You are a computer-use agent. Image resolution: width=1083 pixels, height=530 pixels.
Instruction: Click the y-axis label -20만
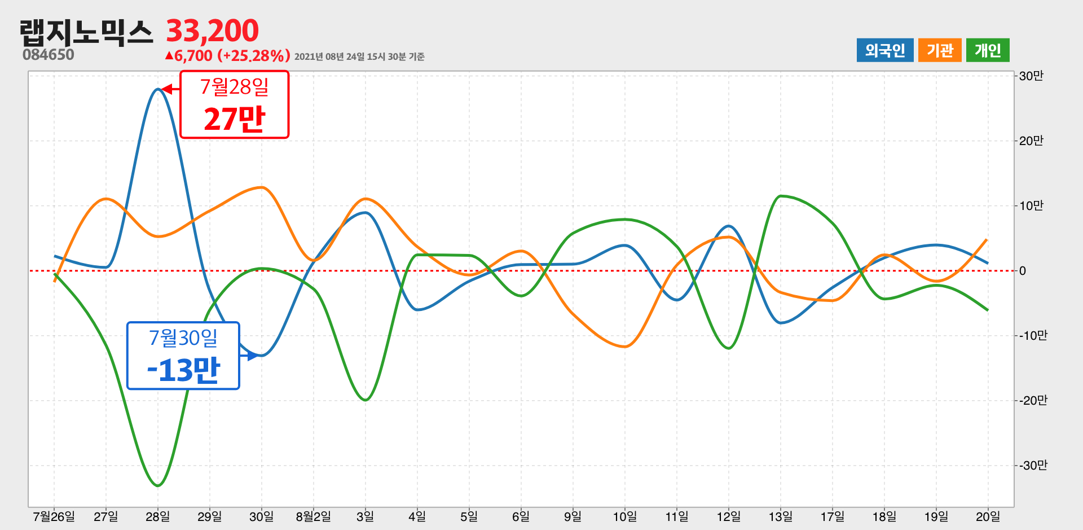1033,401
